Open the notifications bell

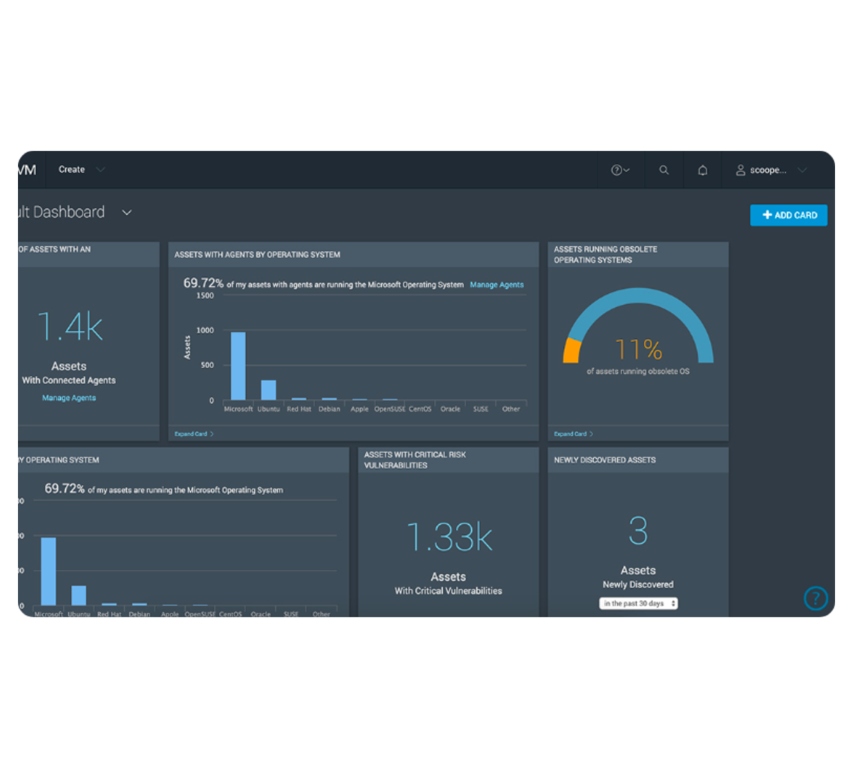(703, 170)
